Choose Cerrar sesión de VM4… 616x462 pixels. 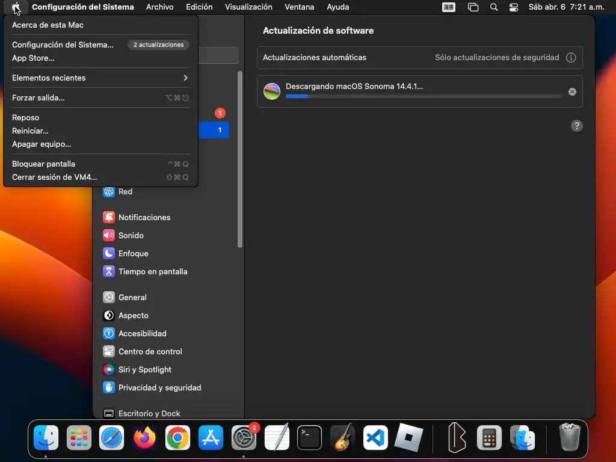click(100, 177)
